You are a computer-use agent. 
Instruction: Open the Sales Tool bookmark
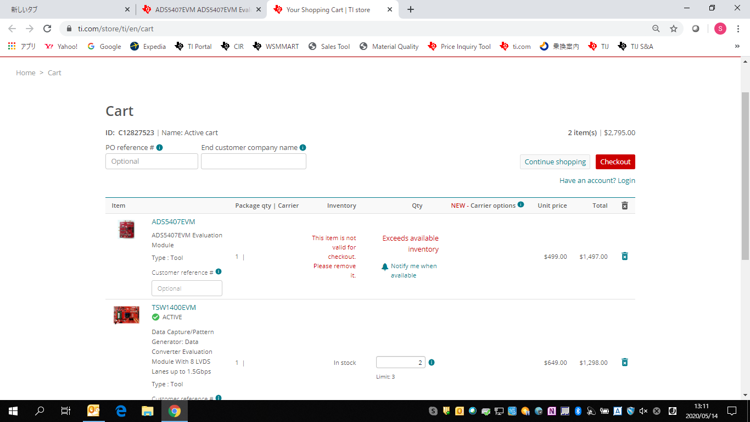[x=329, y=47]
